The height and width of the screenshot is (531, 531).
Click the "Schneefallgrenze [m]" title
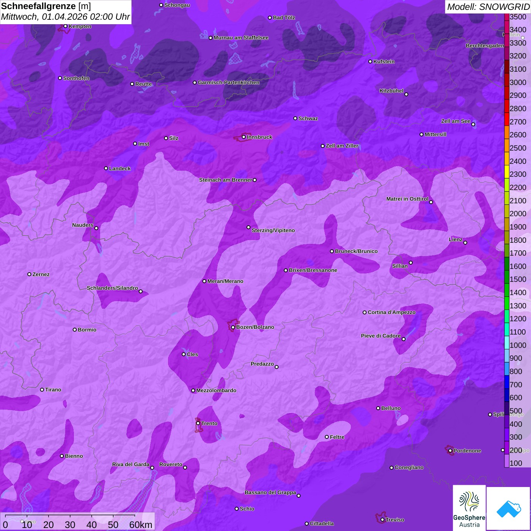[x=46, y=6]
